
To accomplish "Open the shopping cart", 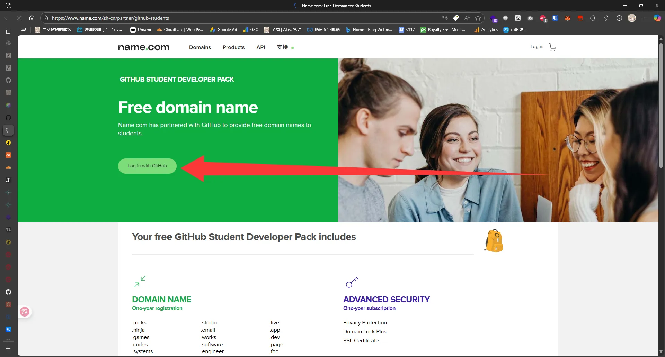I will [x=552, y=47].
